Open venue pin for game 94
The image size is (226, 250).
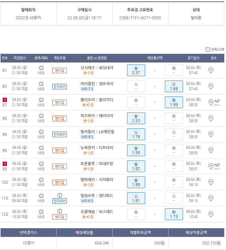[211, 134]
